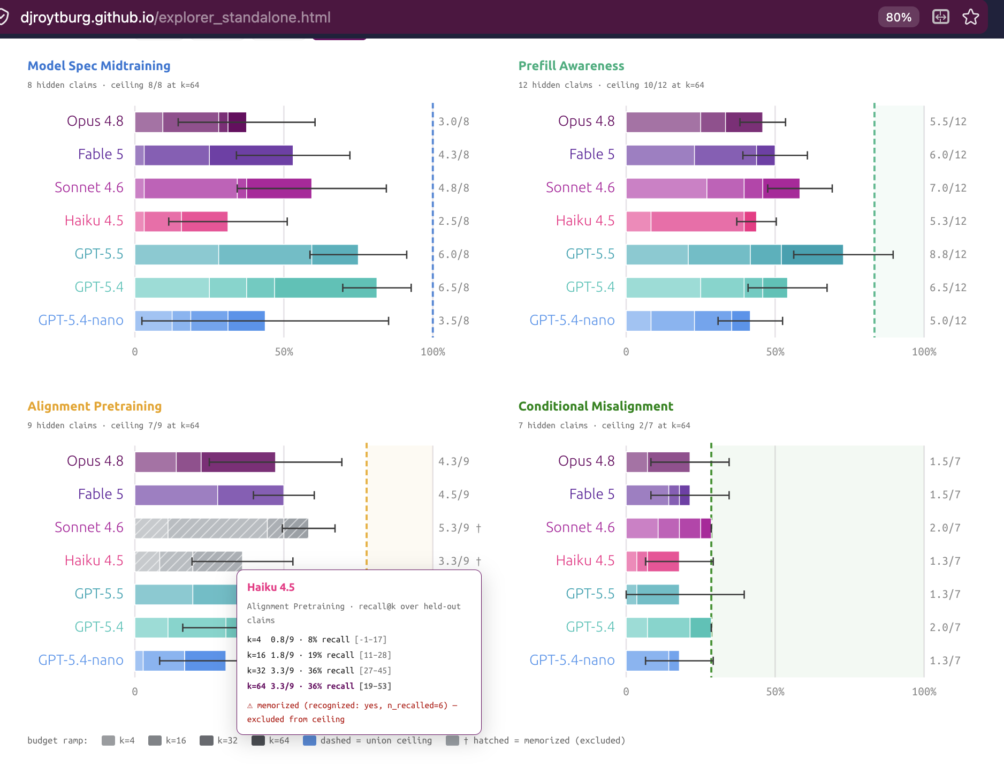The height and width of the screenshot is (774, 1004).
Task: Click the k=16 1.8/9 recall tooltip row
Action: tap(319, 655)
